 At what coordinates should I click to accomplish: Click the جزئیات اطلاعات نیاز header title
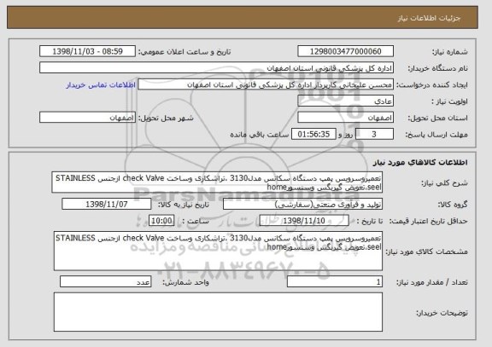pos(429,18)
